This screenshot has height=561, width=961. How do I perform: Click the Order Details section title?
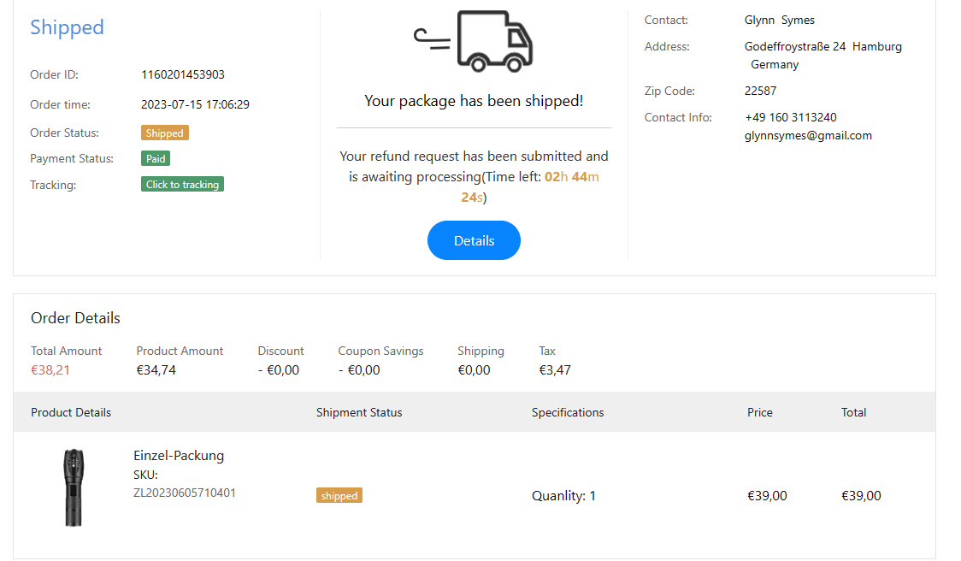click(x=75, y=318)
